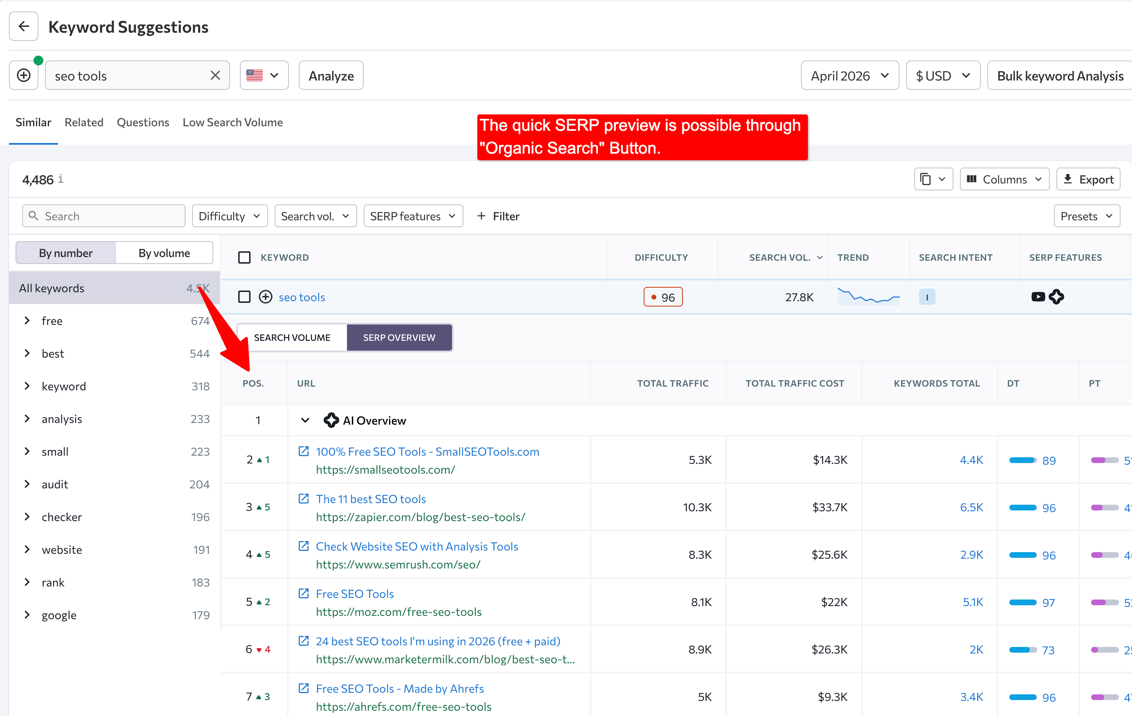
Task: Check the select-all KEYWORD header checkbox
Action: pyautogui.click(x=244, y=257)
